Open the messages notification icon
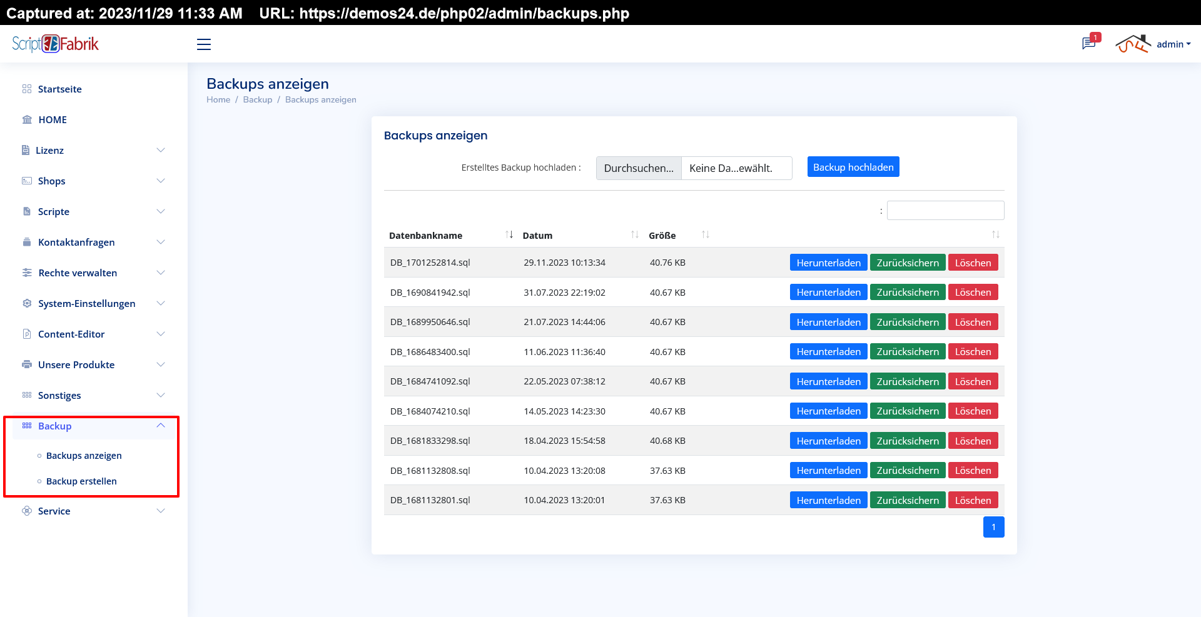Viewport: 1201px width, 617px height. click(x=1089, y=43)
